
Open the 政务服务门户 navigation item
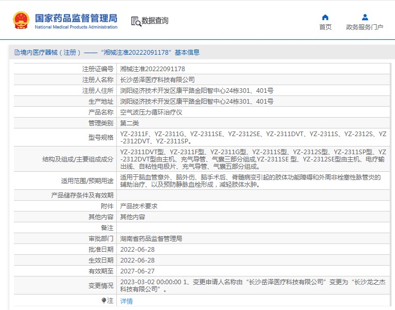pyautogui.click(x=365, y=27)
